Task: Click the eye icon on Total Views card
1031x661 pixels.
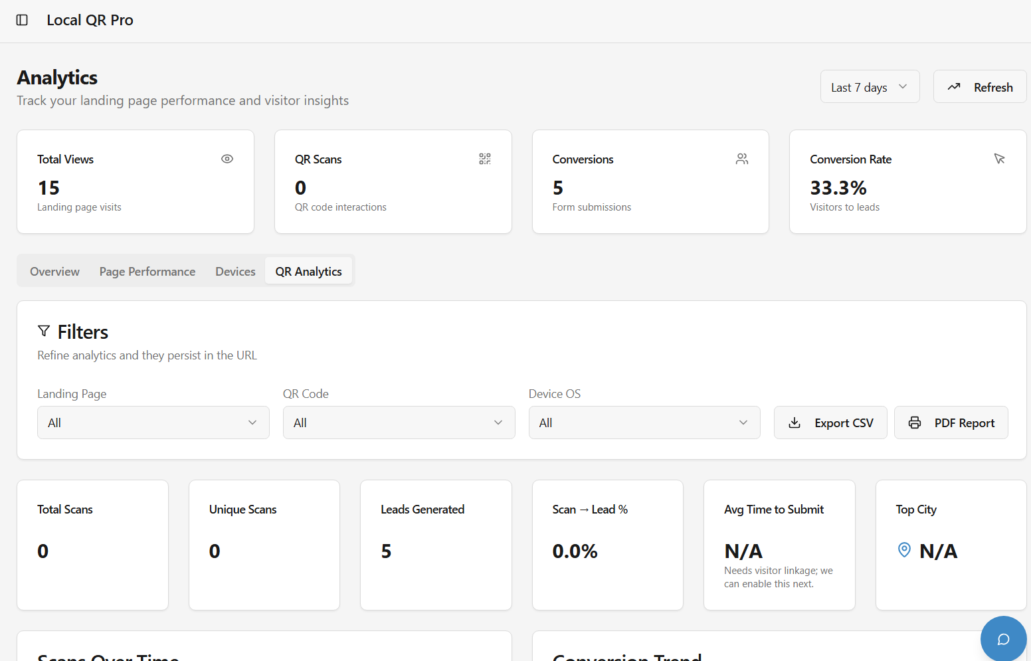Action: 227,159
